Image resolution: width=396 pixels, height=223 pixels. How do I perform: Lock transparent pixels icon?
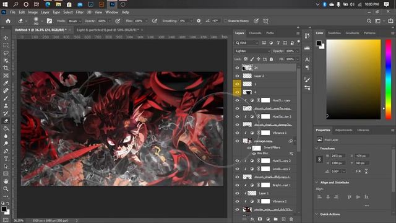coord(246,59)
